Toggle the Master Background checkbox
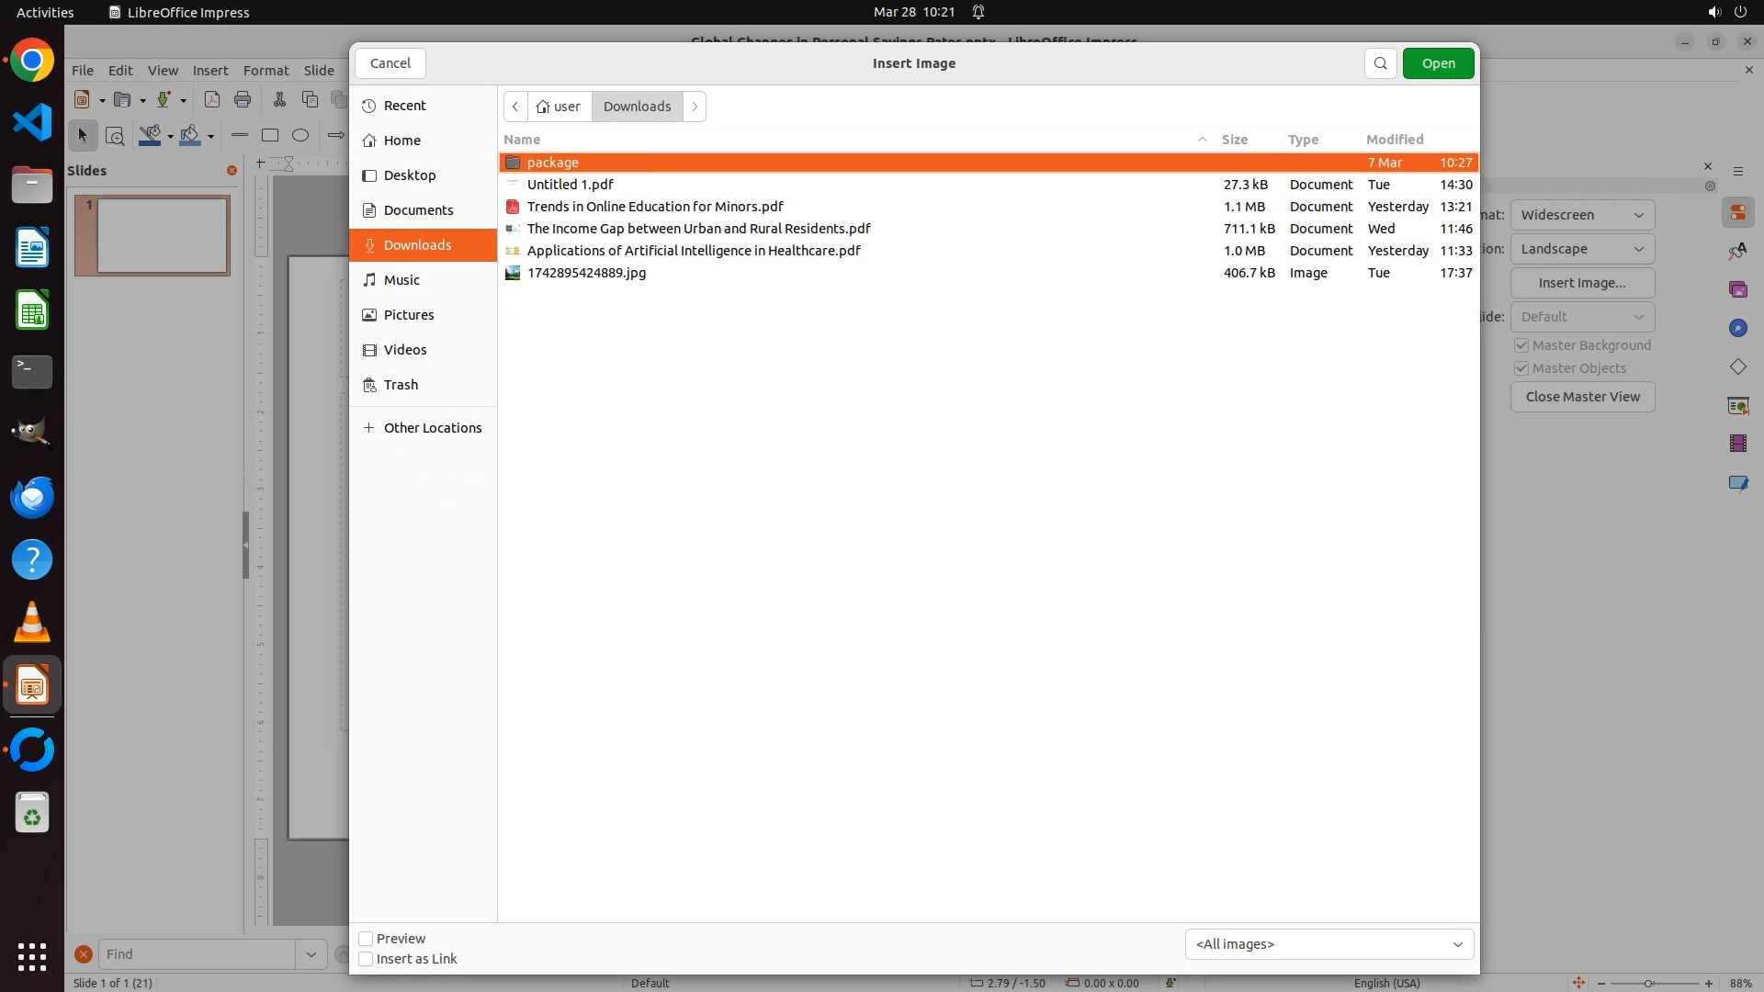The width and height of the screenshot is (1764, 992). click(x=1521, y=345)
